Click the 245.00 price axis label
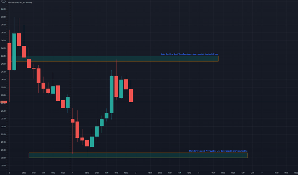 point(4,40)
